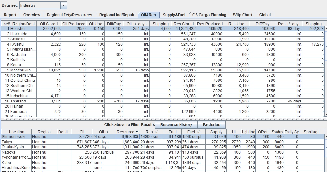Select the Oil&Res tab
Viewport: 327px width, 172px height.
148,15
